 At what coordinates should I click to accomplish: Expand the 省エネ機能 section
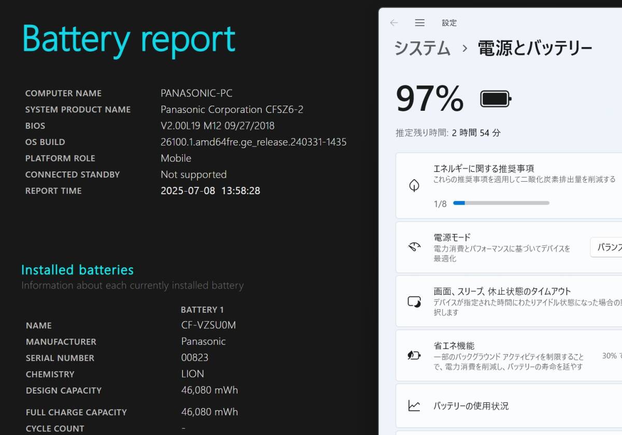pyautogui.click(x=509, y=356)
